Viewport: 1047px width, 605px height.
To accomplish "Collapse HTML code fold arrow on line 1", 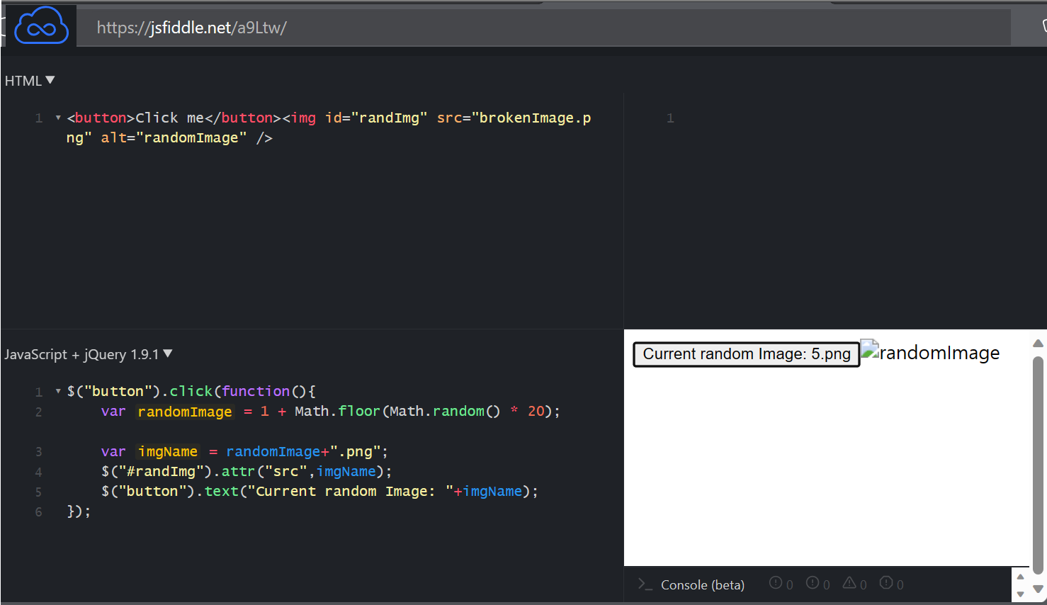I will click(x=58, y=118).
